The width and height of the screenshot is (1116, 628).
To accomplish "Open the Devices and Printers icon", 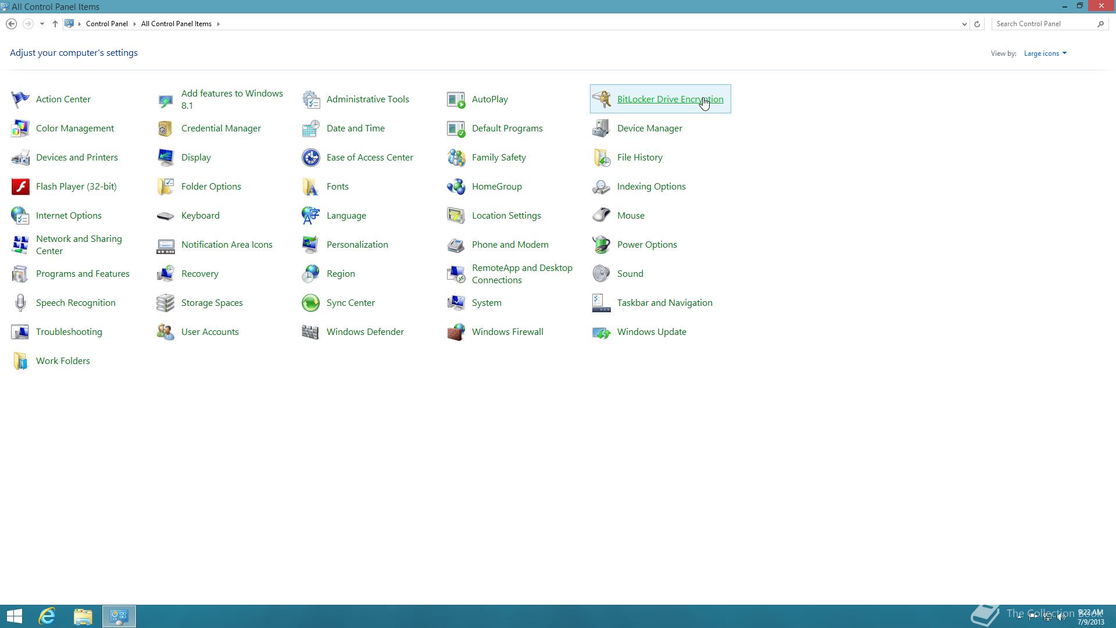I will pos(20,158).
